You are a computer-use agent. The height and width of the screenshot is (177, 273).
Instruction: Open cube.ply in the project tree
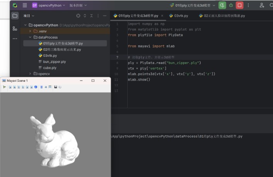point(49,68)
